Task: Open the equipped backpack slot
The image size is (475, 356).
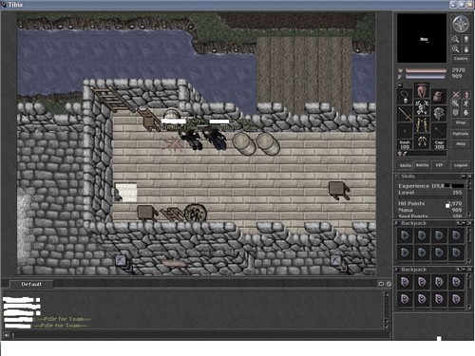Action: [439, 97]
